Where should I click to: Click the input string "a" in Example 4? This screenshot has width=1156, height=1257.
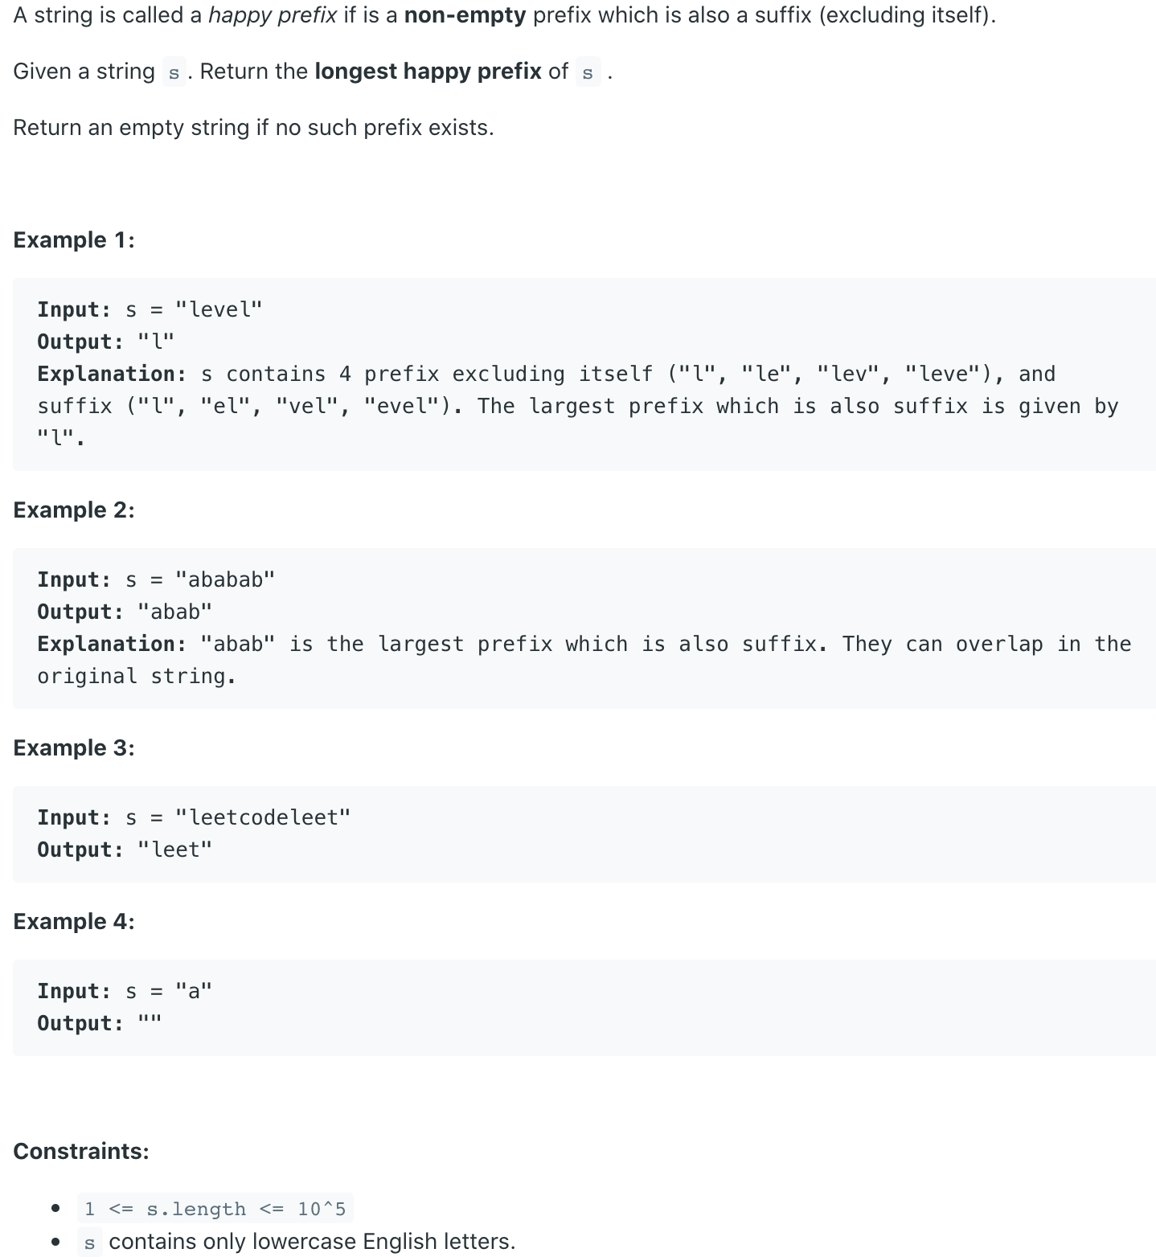[193, 991]
